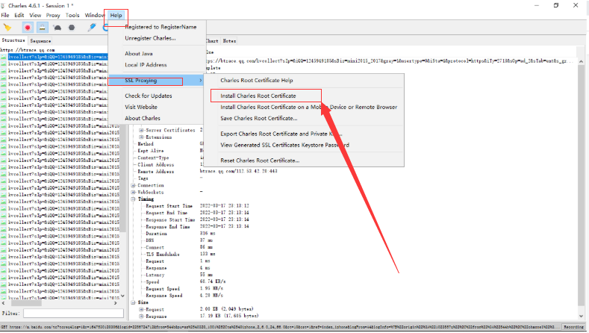589x333 pixels.
Task: Open the Window menu
Action: click(94, 16)
